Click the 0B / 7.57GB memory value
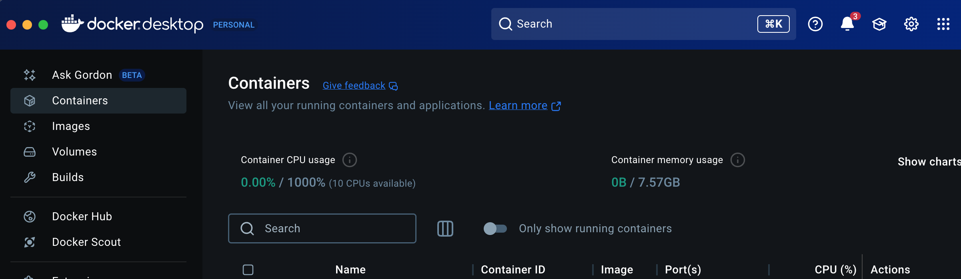 [645, 183]
